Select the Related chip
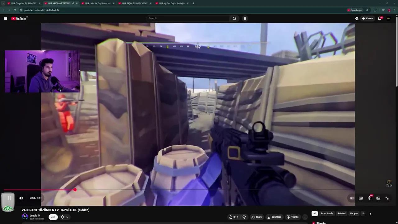Screen dimensions: 398x224 click(342, 213)
